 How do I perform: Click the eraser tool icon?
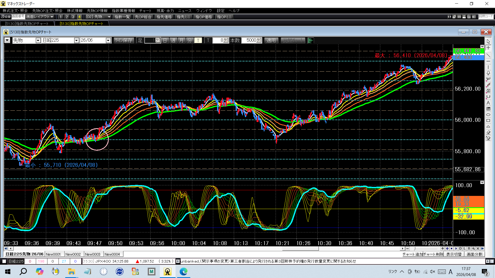point(488,132)
